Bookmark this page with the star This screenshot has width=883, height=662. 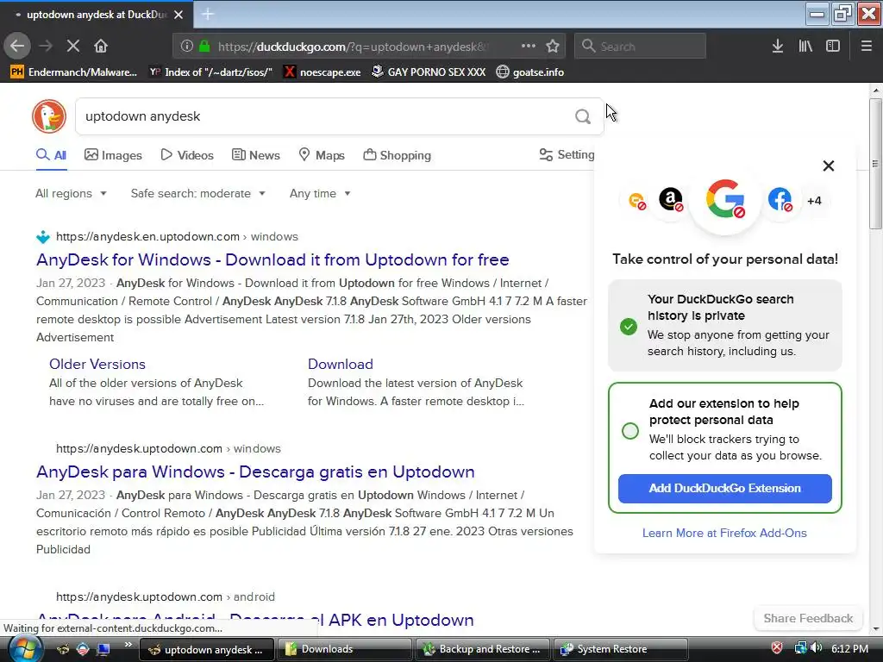pyautogui.click(x=553, y=47)
